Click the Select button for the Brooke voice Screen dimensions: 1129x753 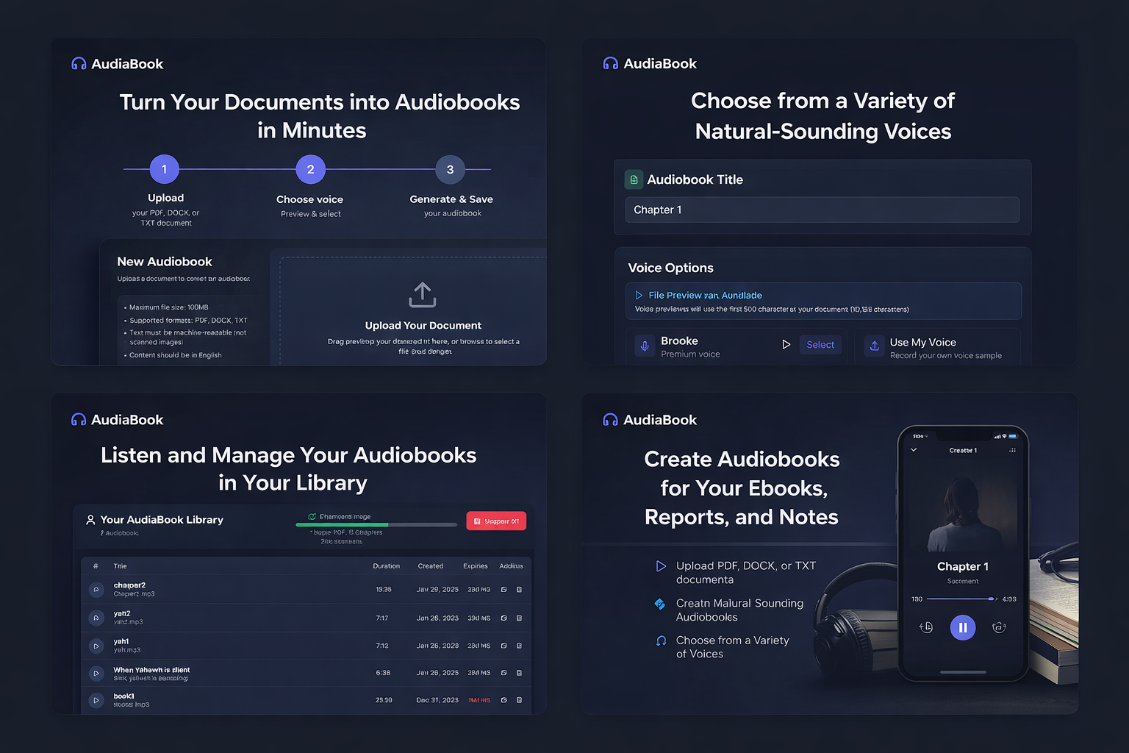[x=820, y=344]
